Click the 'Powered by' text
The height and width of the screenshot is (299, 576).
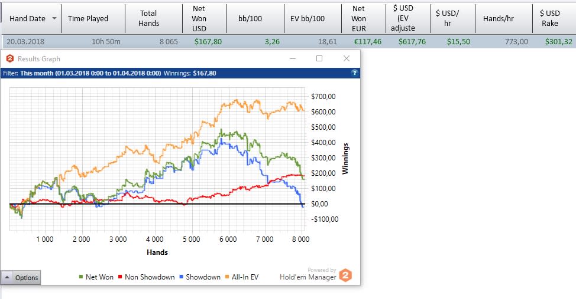[322, 270]
